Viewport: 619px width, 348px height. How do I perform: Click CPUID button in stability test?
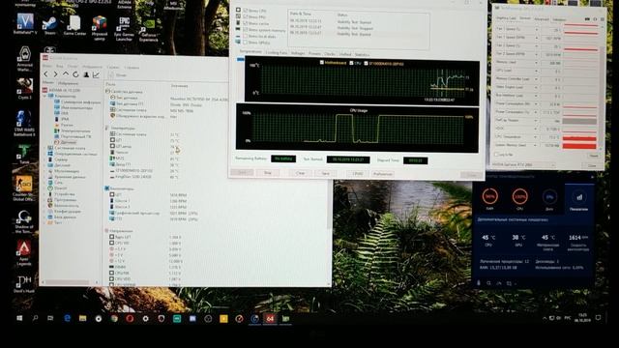358,174
